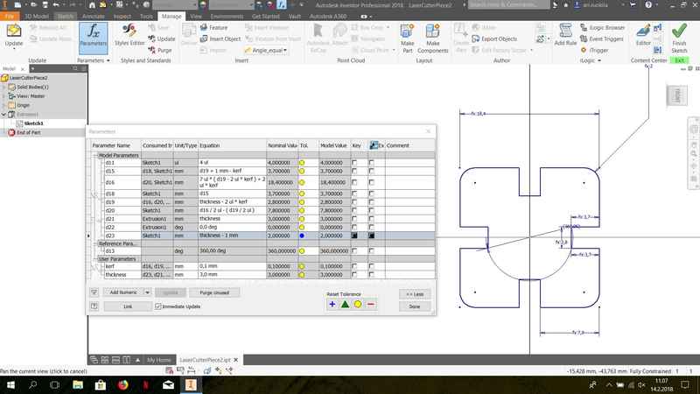This screenshot has height=394, width=700.
Task: Click the blue tolerance dot for d23
Action: tap(302, 236)
